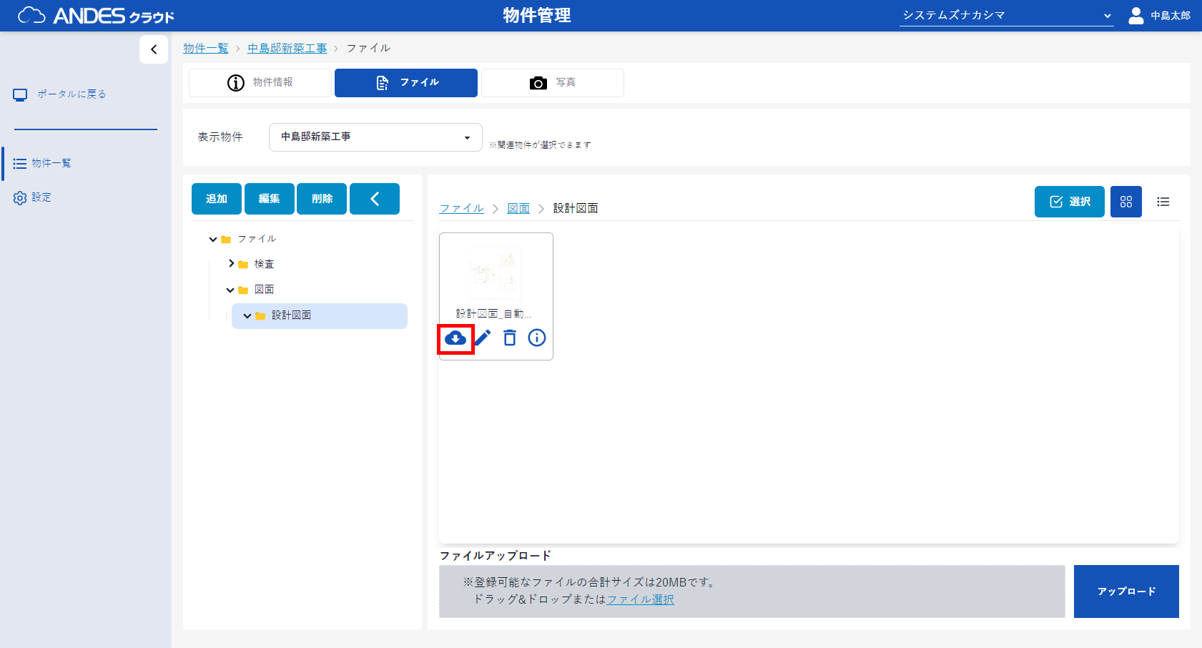Click the 追加 button

216,199
